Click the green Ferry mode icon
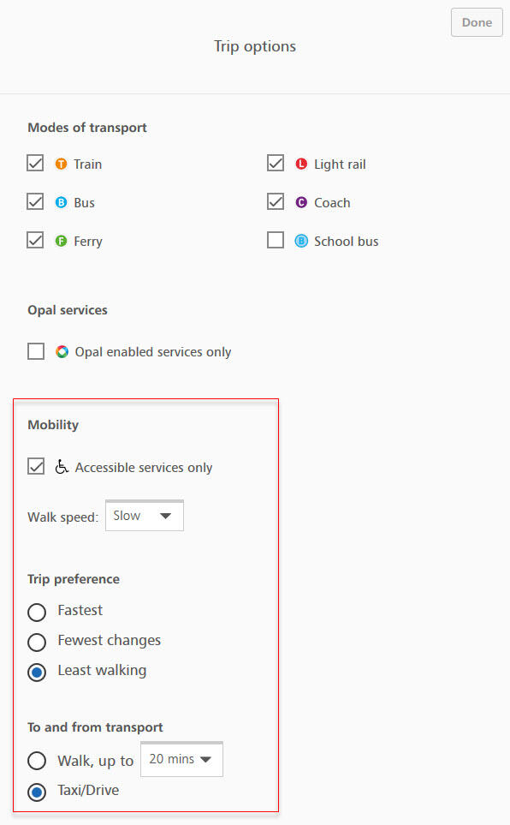 pos(61,241)
